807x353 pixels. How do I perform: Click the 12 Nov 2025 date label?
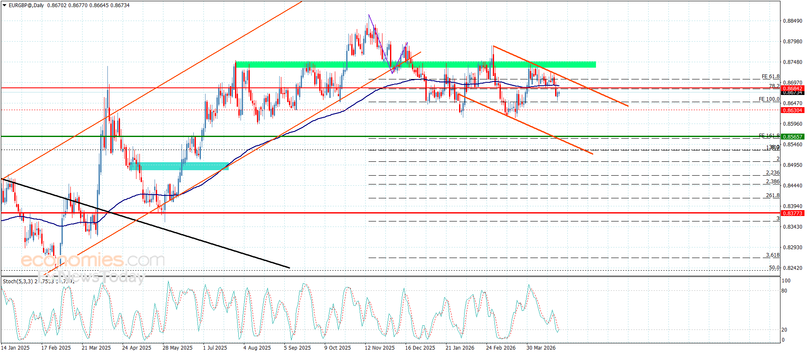pyautogui.click(x=379, y=348)
